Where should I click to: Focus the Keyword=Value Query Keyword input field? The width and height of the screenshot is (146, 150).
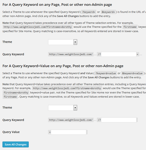click(x=119, y=120)
